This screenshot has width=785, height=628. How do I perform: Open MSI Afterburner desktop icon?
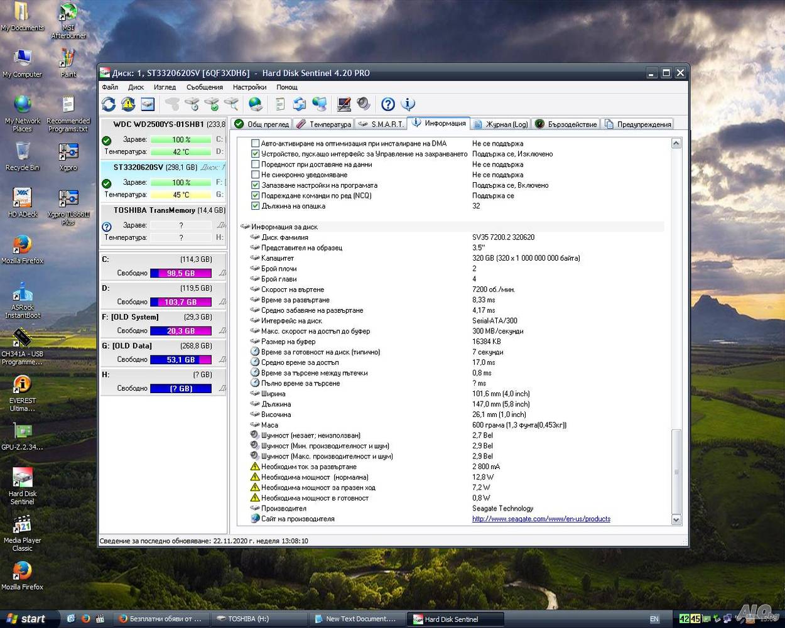[68, 21]
